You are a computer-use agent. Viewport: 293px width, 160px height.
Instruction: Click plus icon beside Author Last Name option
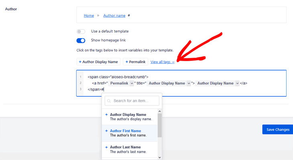[106, 147]
